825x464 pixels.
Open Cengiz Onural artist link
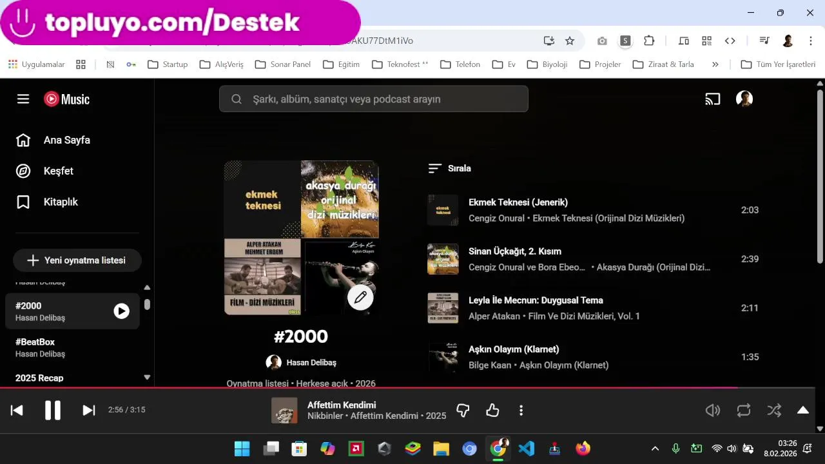click(496, 218)
